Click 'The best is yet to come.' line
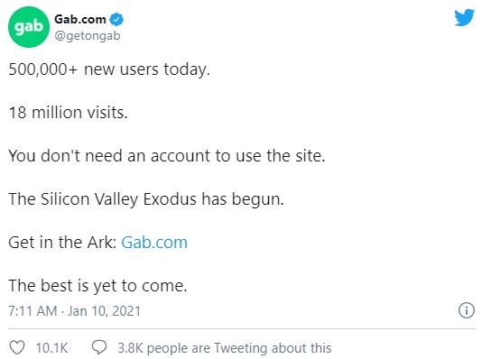 (97, 286)
